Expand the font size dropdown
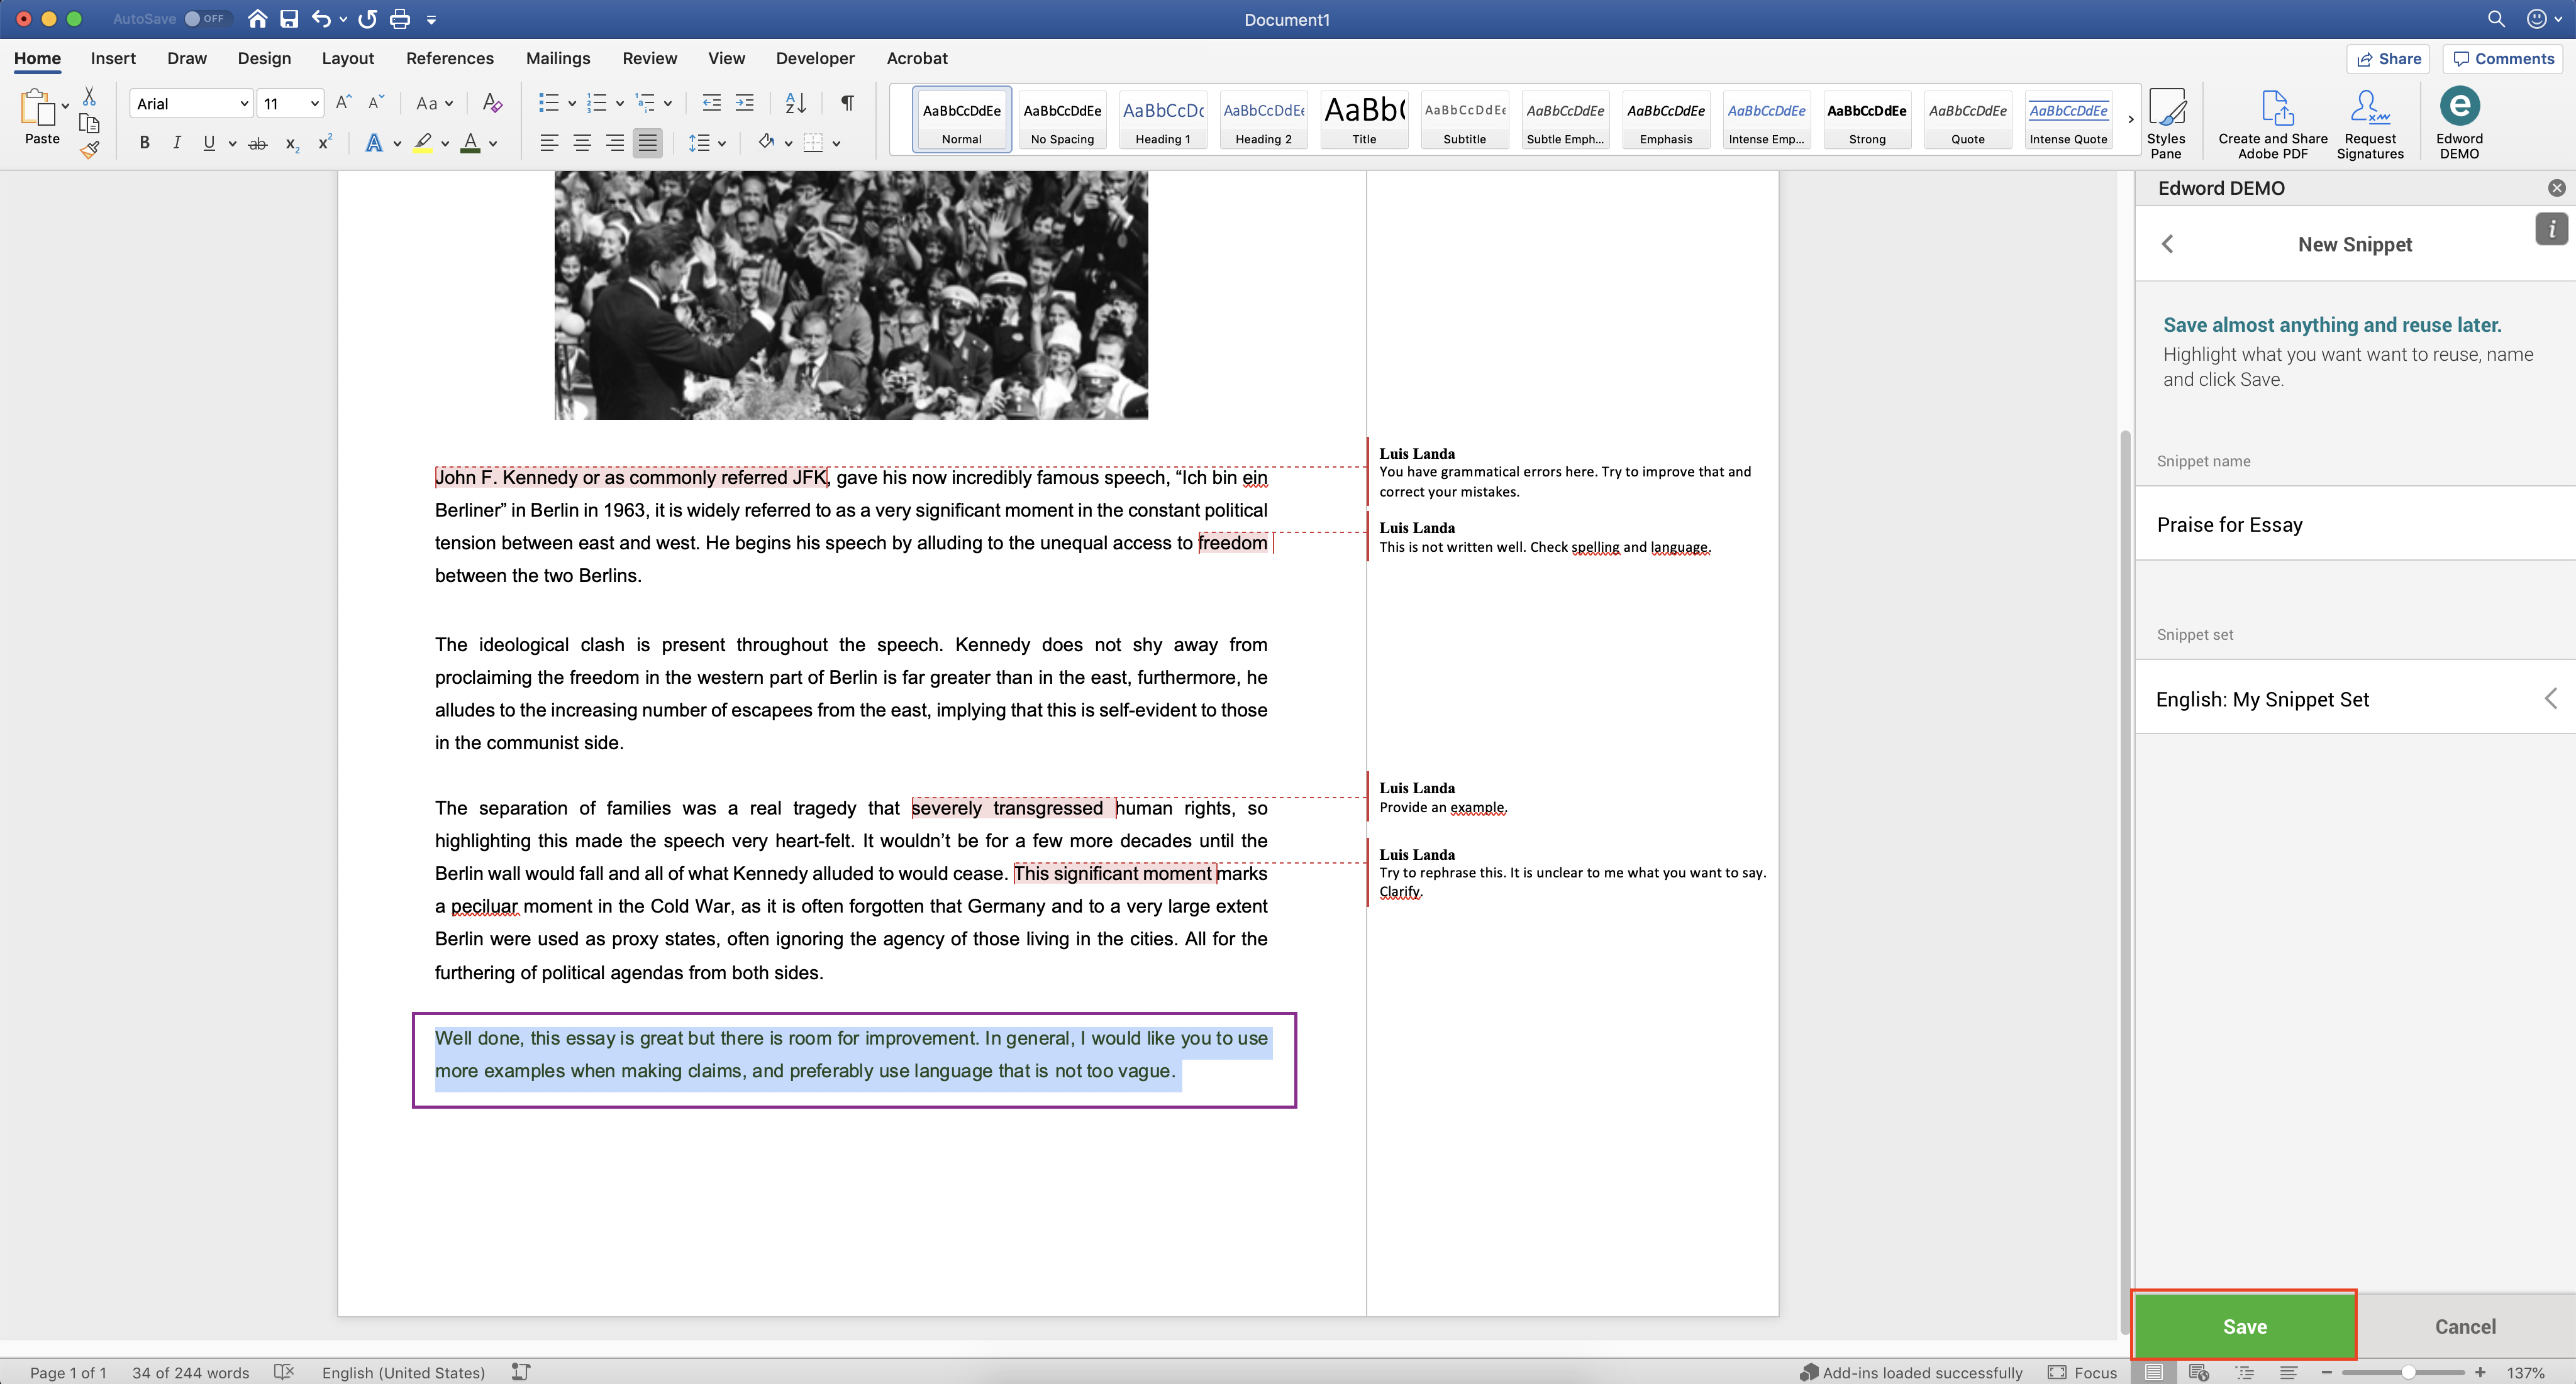2576x1384 pixels. [x=314, y=104]
